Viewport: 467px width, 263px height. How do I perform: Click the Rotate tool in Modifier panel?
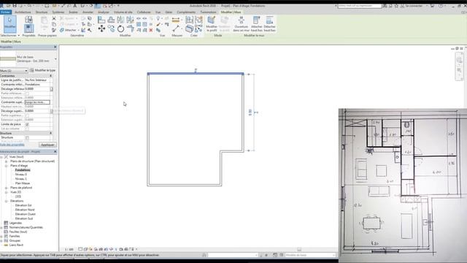click(120, 28)
